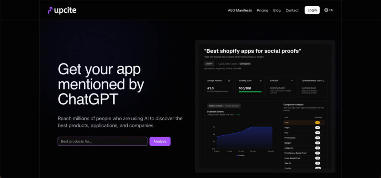Select the Loox row in Competitor Analysis
The image size is (381, 178).
click(304, 122)
